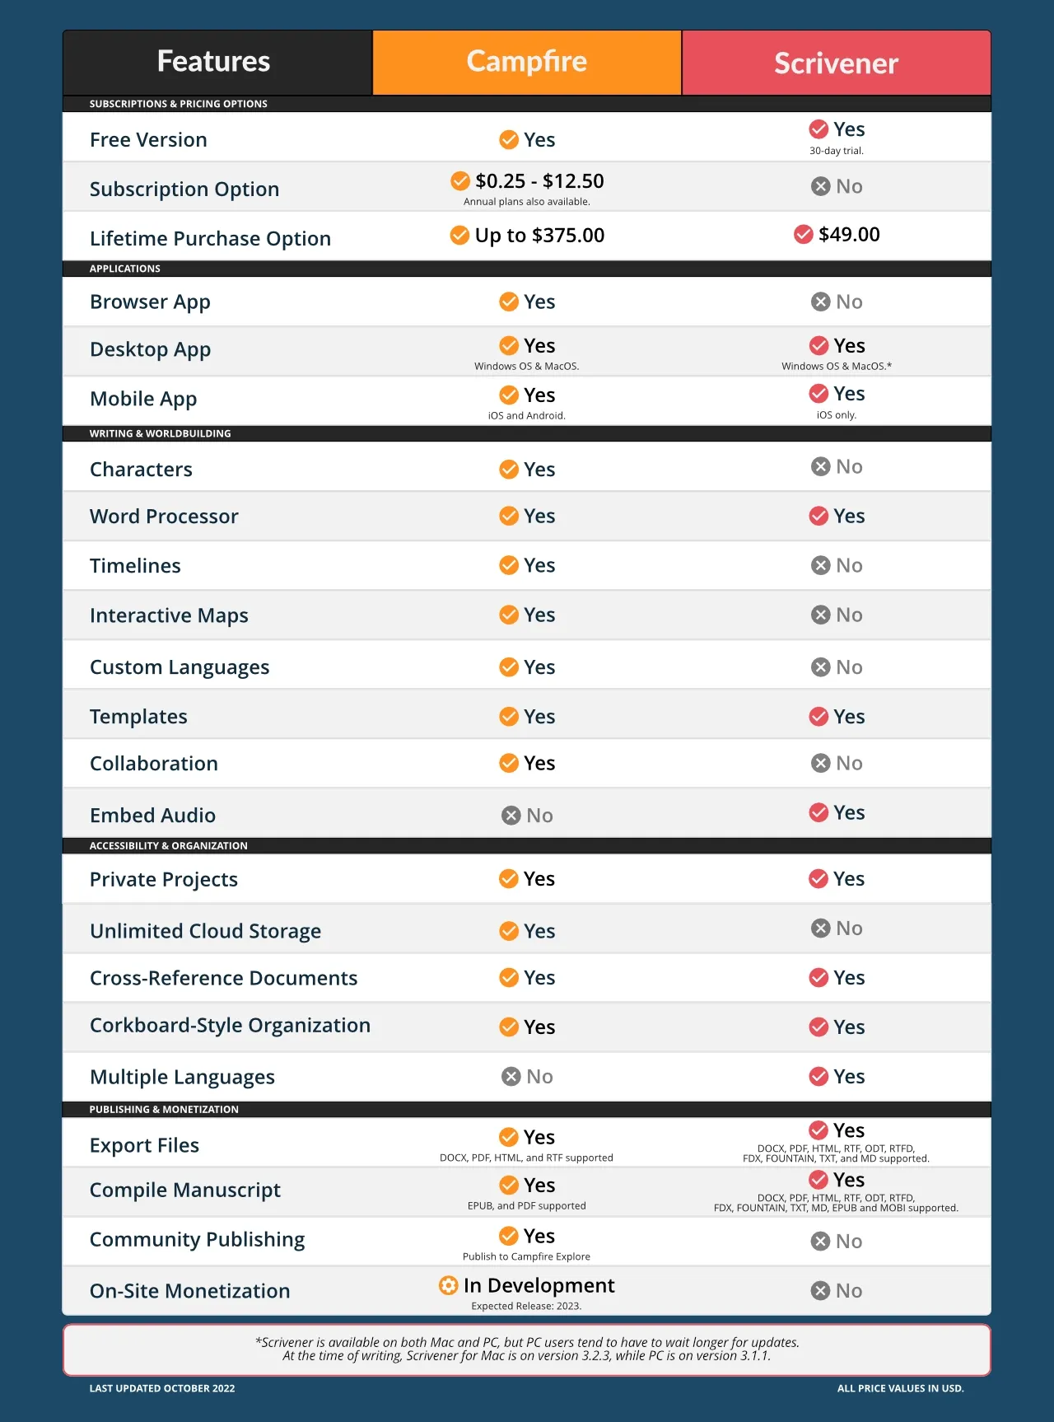Click Scrivener's red check for Multiple Languages
This screenshot has width=1054, height=1422.
pyautogui.click(x=818, y=1077)
